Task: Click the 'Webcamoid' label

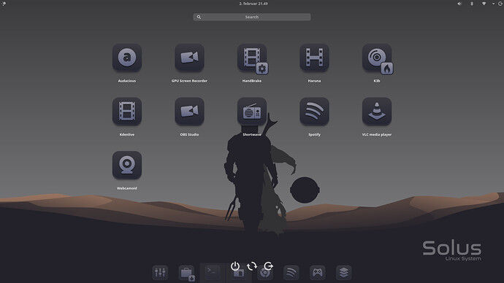Action: coord(127,188)
